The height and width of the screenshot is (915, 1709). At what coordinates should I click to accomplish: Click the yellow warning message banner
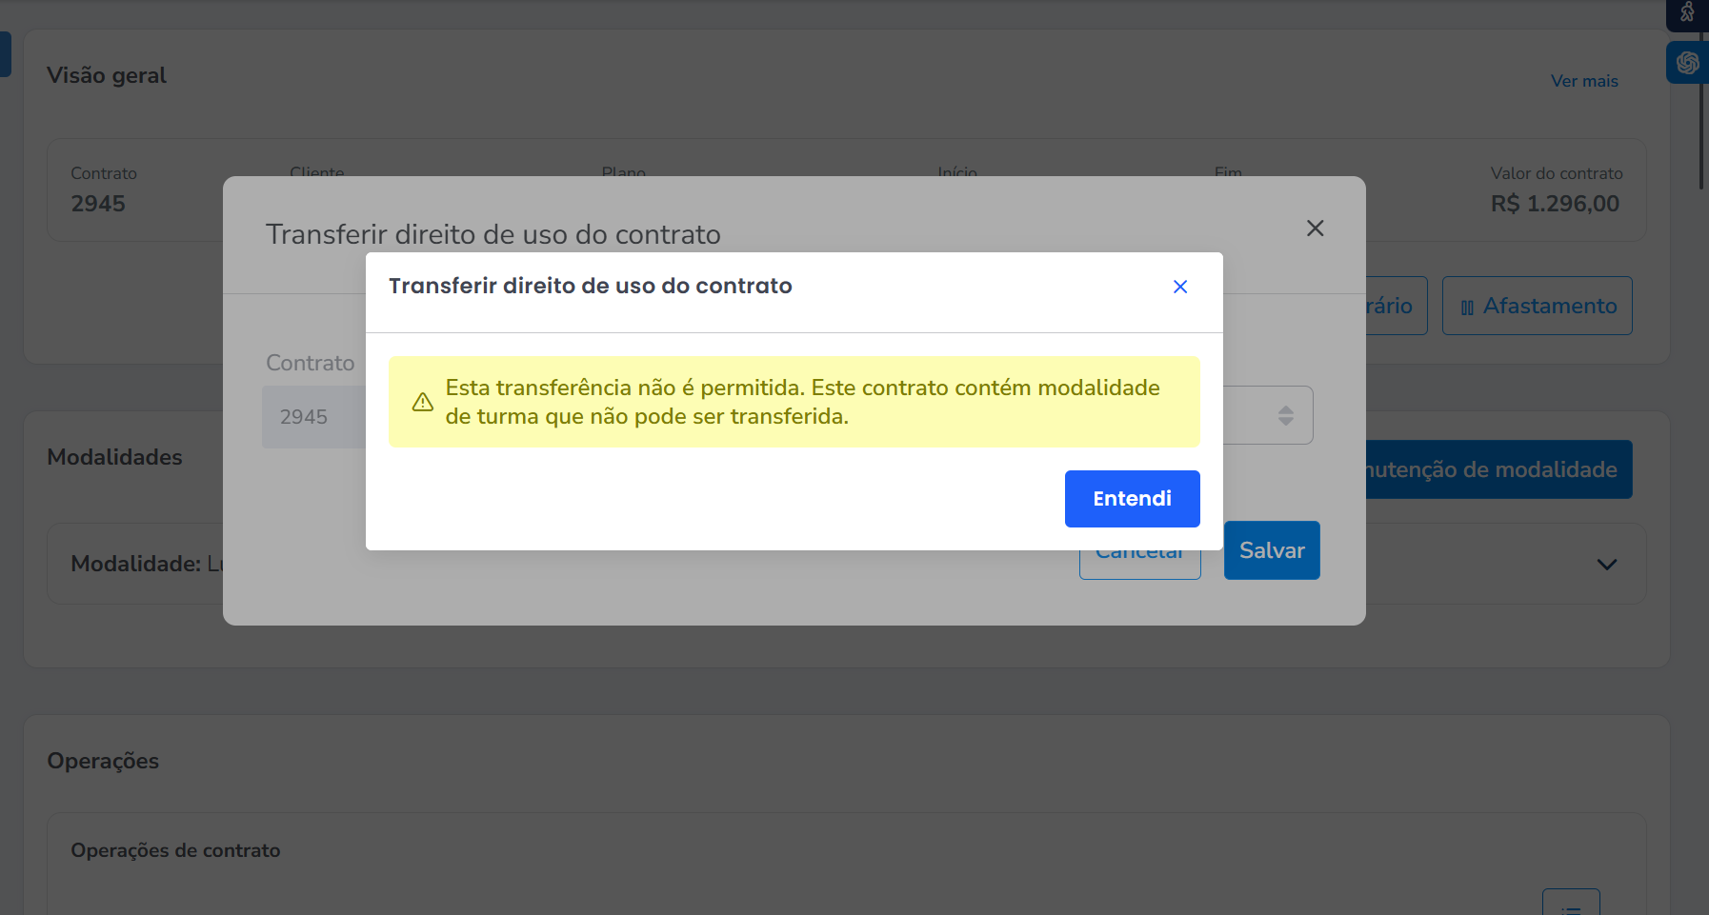pyautogui.click(x=794, y=402)
